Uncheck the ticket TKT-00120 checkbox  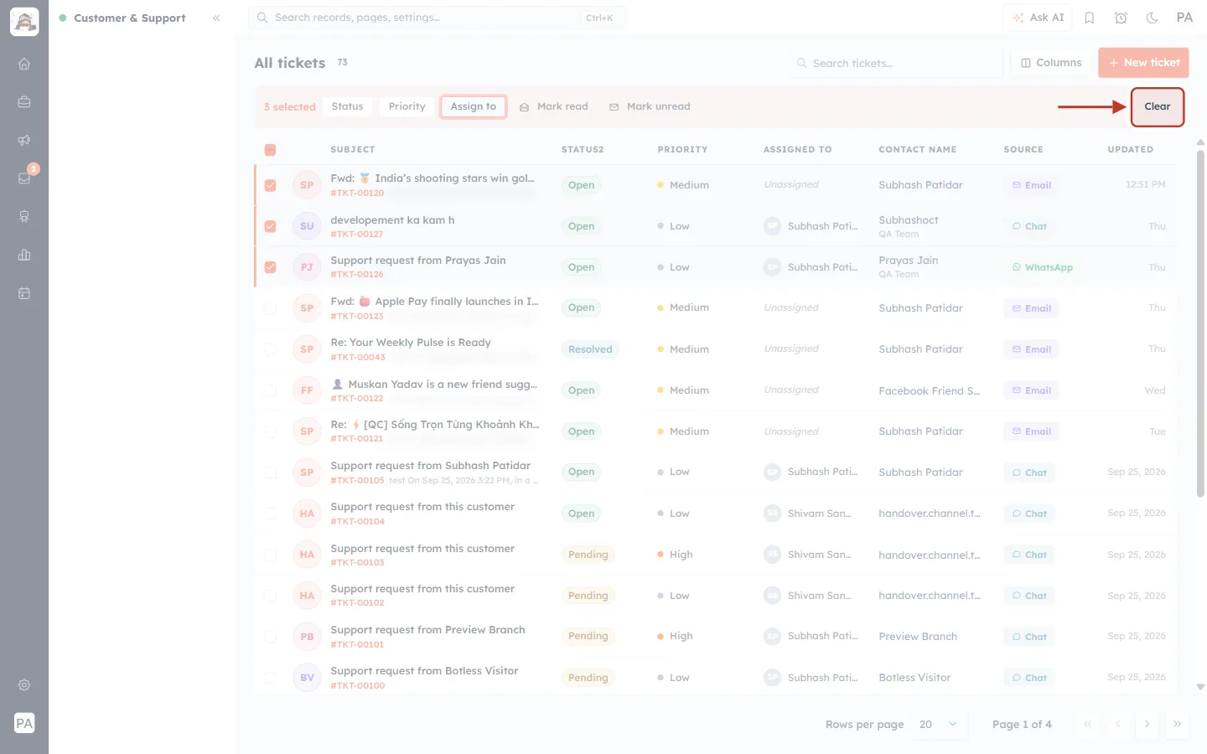click(x=270, y=185)
